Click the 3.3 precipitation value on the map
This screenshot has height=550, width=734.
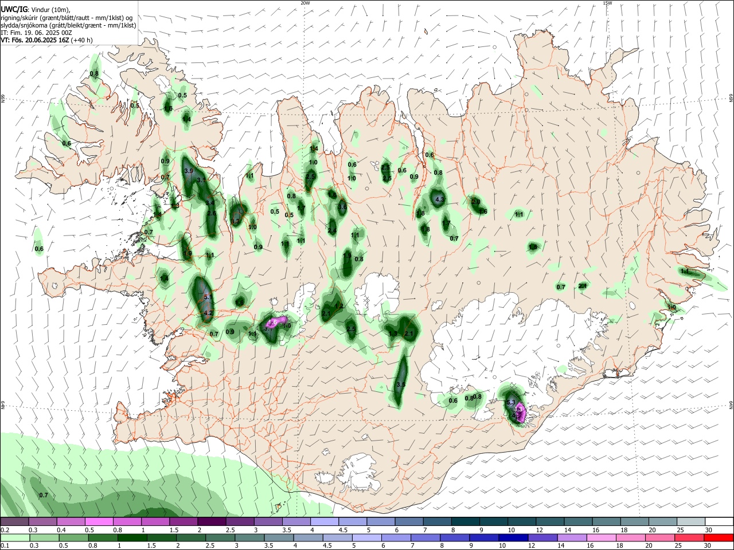(x=235, y=221)
